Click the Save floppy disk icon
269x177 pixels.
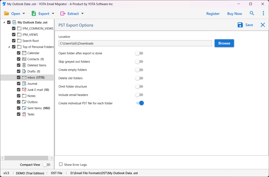coord(240,25)
